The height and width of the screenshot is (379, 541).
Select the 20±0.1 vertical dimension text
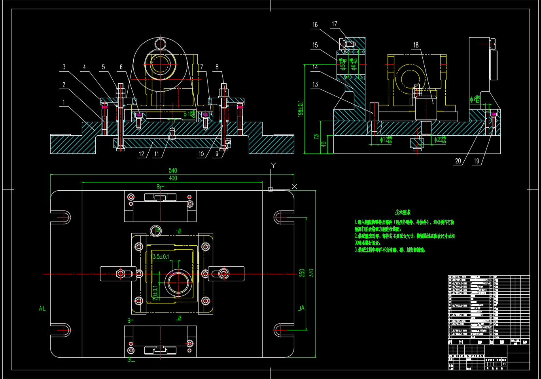(155, 292)
